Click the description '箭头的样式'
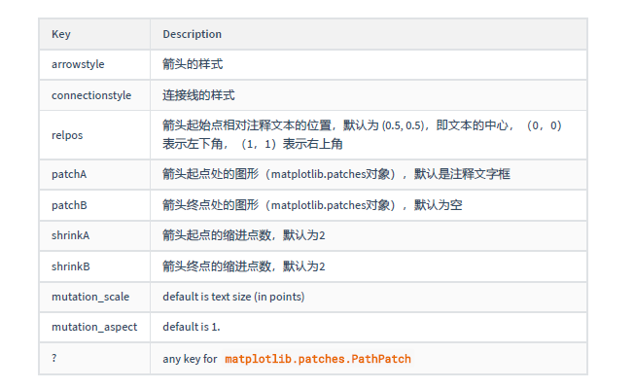 pos(193,64)
